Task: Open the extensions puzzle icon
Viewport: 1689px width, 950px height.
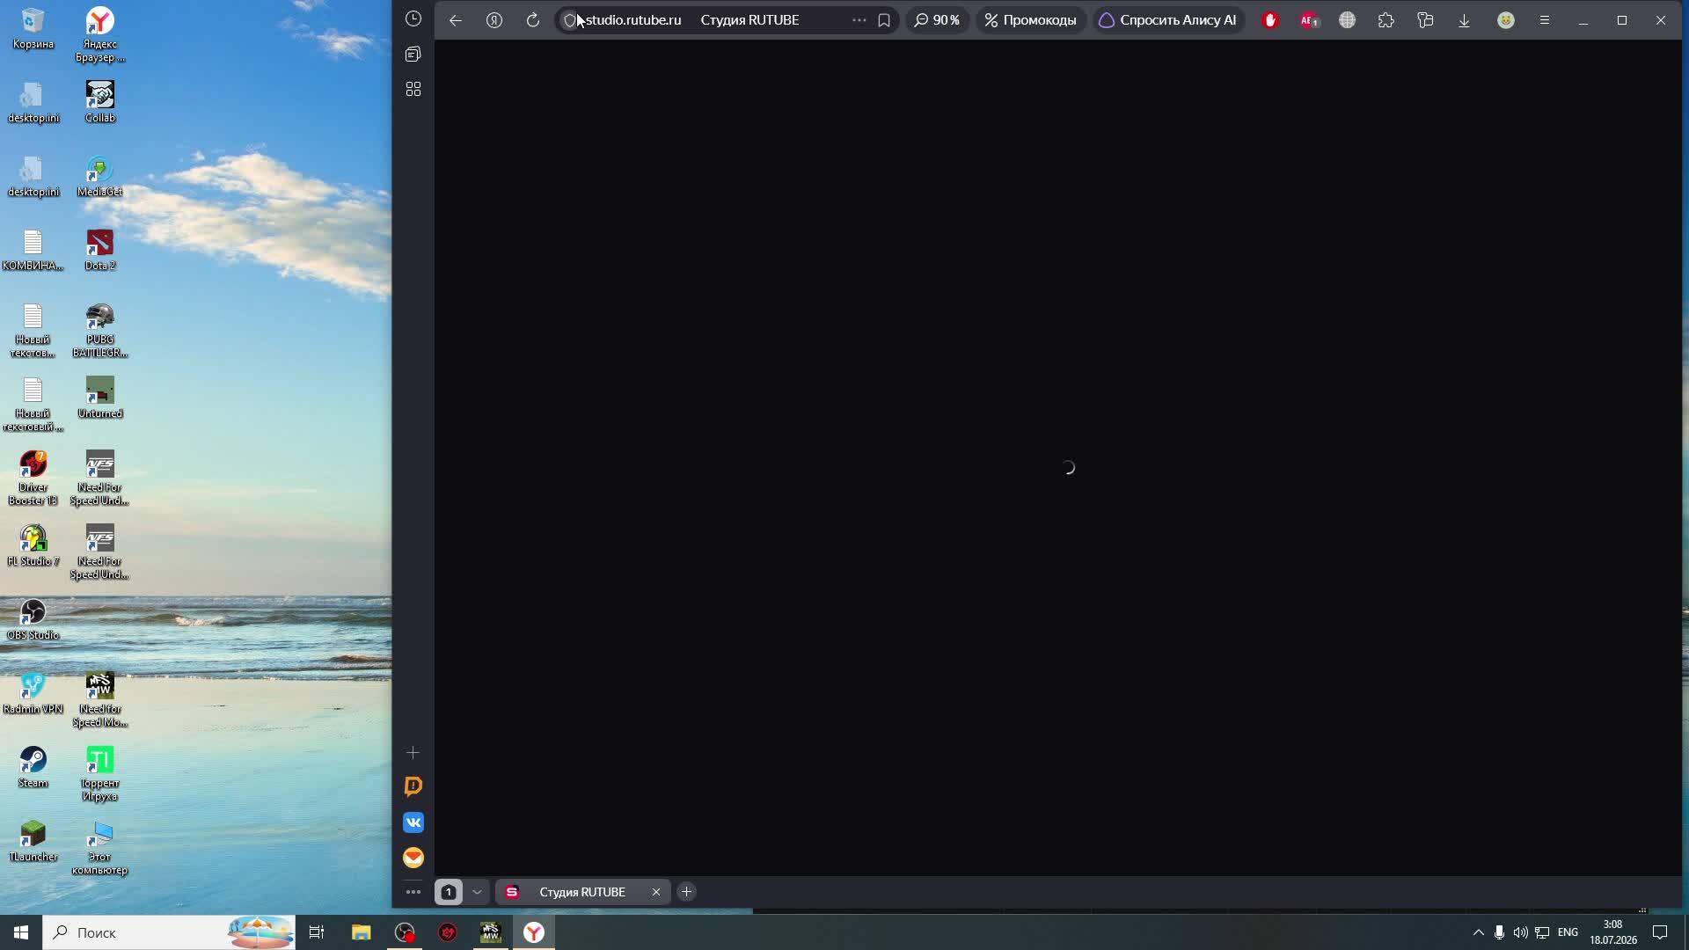Action: click(x=1386, y=20)
